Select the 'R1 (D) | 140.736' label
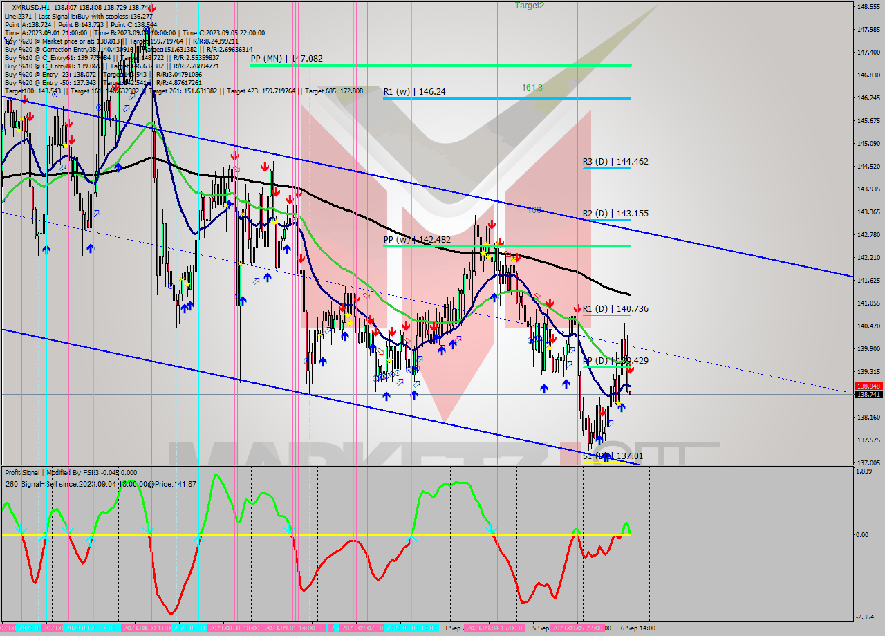Viewport: 885px width, 636px height. (x=615, y=309)
